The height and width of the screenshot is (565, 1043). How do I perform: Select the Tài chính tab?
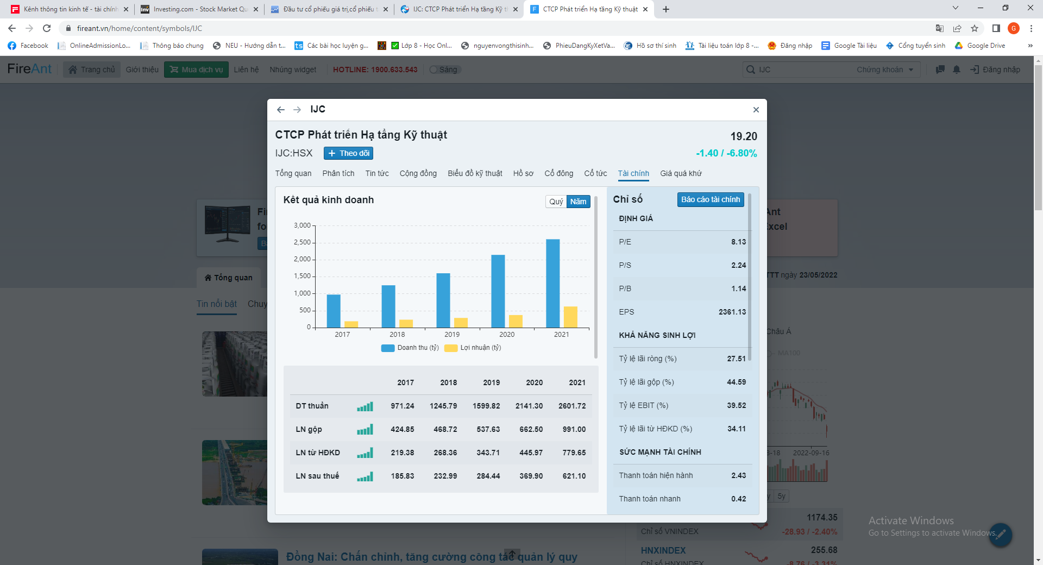[x=633, y=173]
